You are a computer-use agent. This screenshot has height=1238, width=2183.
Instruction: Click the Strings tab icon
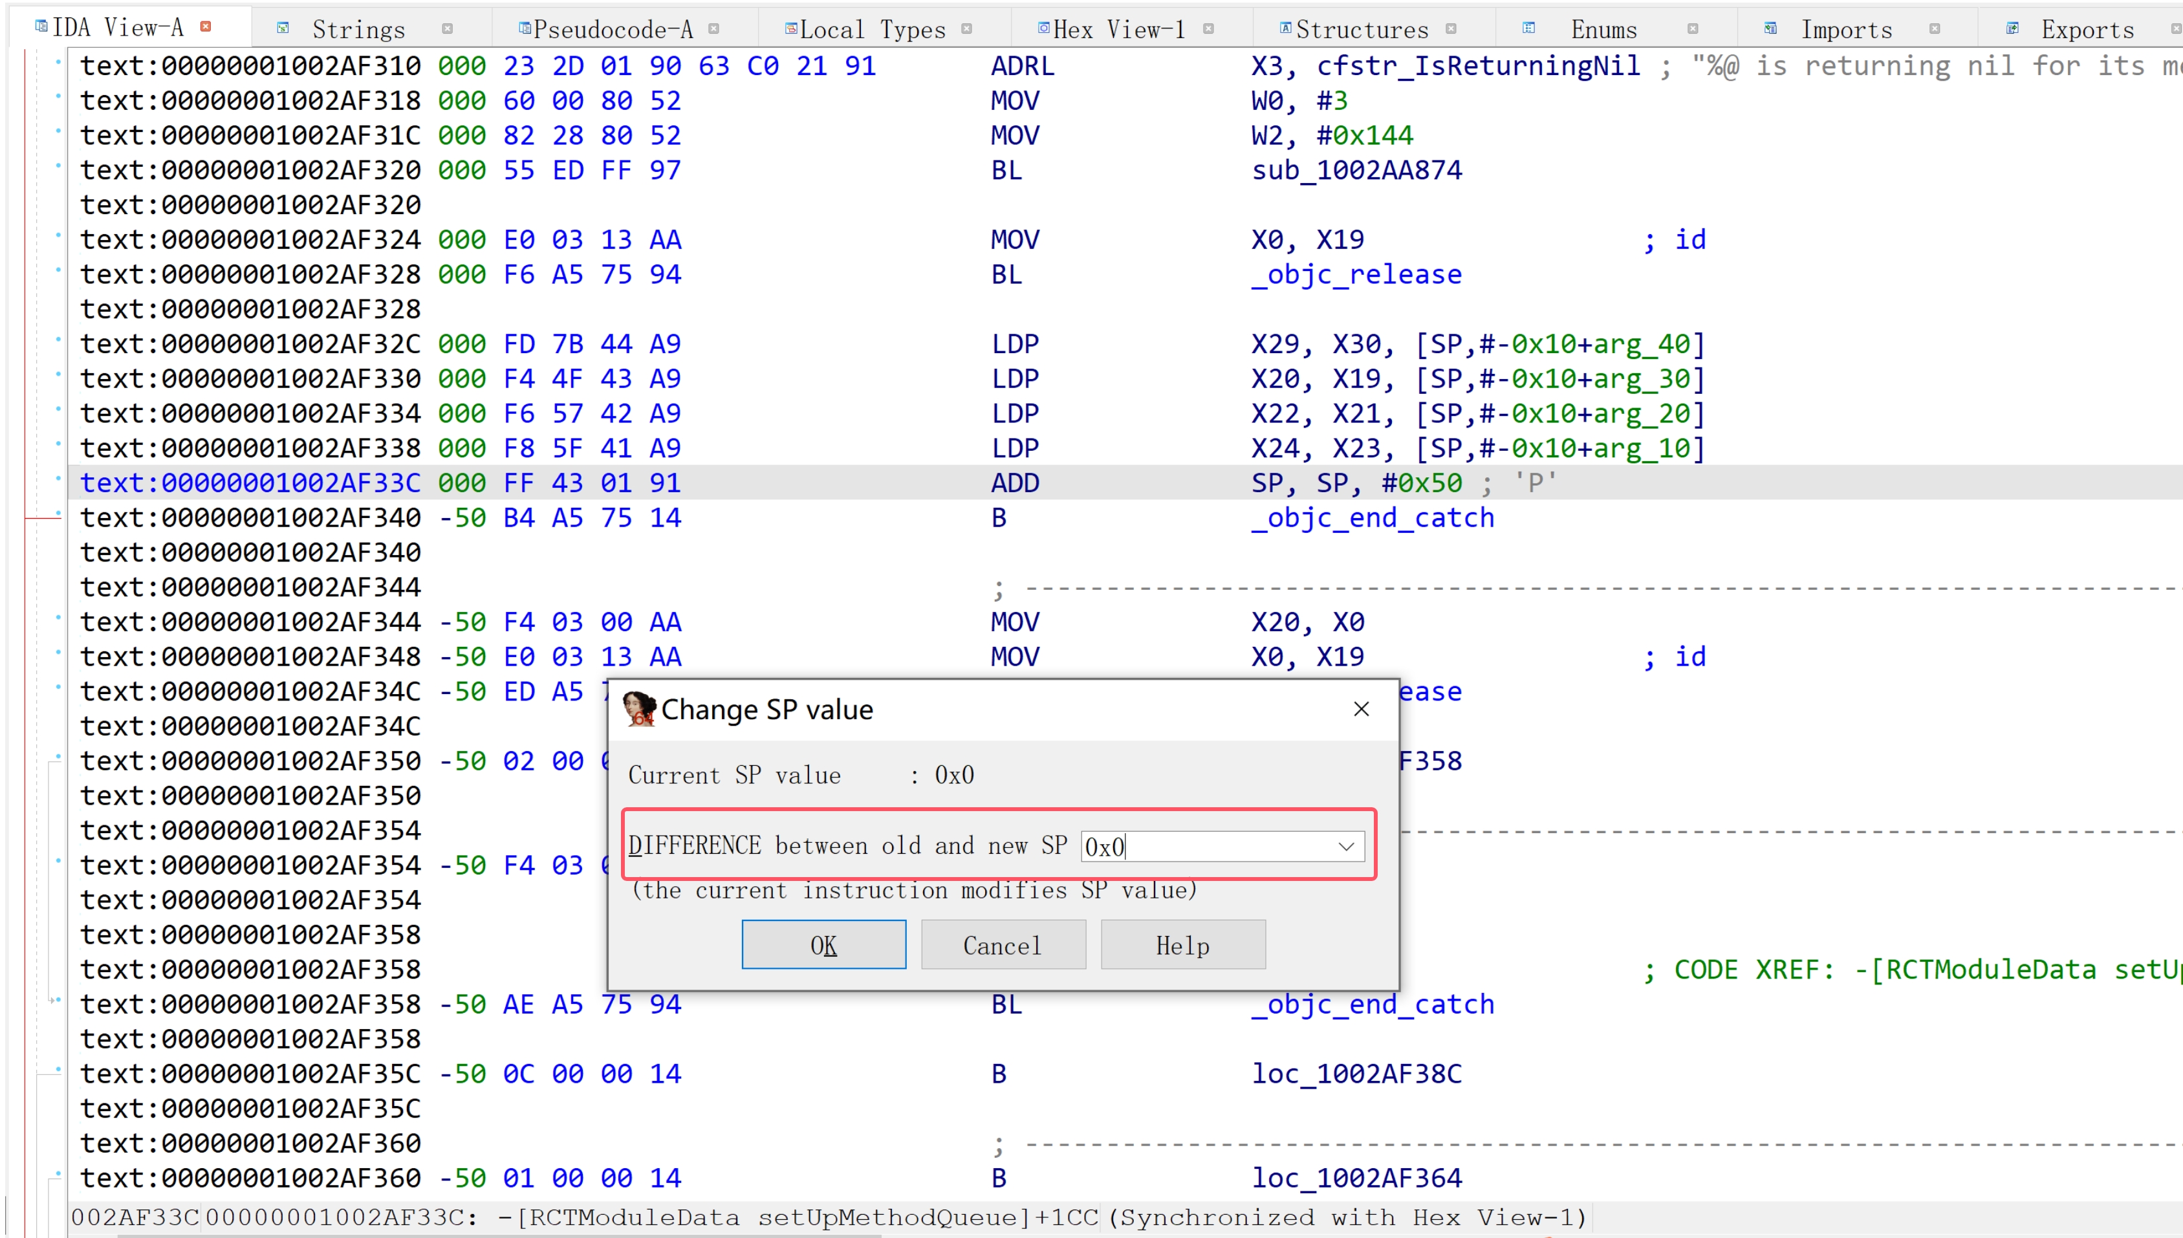[x=284, y=29]
